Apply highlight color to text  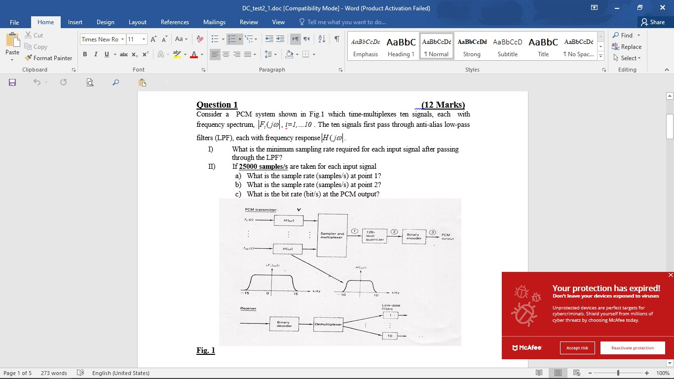click(177, 54)
